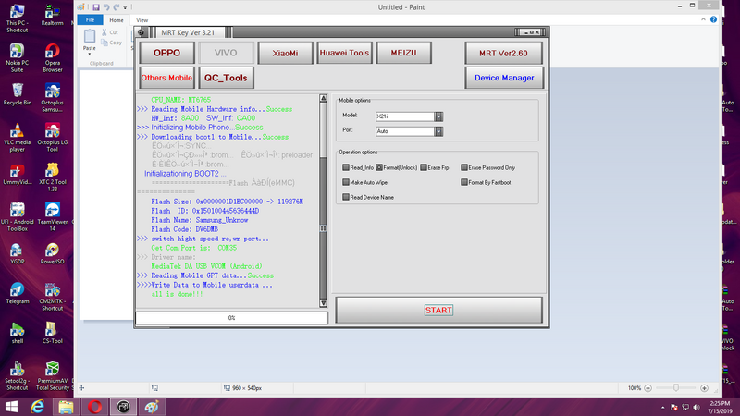Open MRT Ver2.60
The image size is (740, 416).
click(x=503, y=53)
